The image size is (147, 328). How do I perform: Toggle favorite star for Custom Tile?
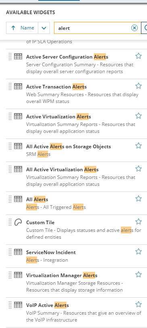click(139, 221)
